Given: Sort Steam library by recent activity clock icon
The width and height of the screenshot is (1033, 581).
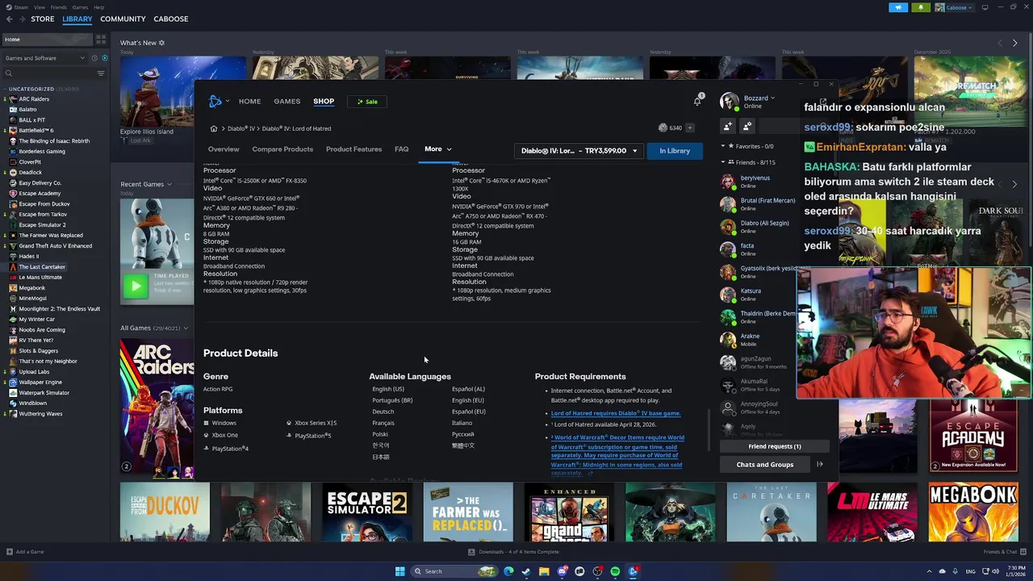Looking at the screenshot, I should tap(94, 58).
